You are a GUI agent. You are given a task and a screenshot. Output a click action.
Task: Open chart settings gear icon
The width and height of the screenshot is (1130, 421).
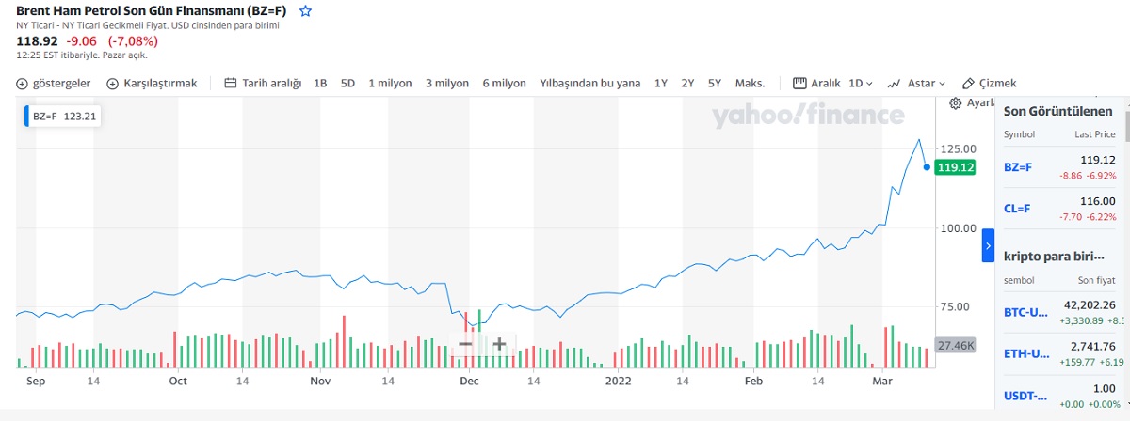956,102
